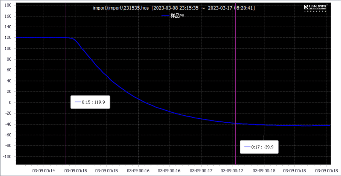Click the 120 value on the Y axis
Viewport: 341px width, 176px height.
(x=8, y=38)
